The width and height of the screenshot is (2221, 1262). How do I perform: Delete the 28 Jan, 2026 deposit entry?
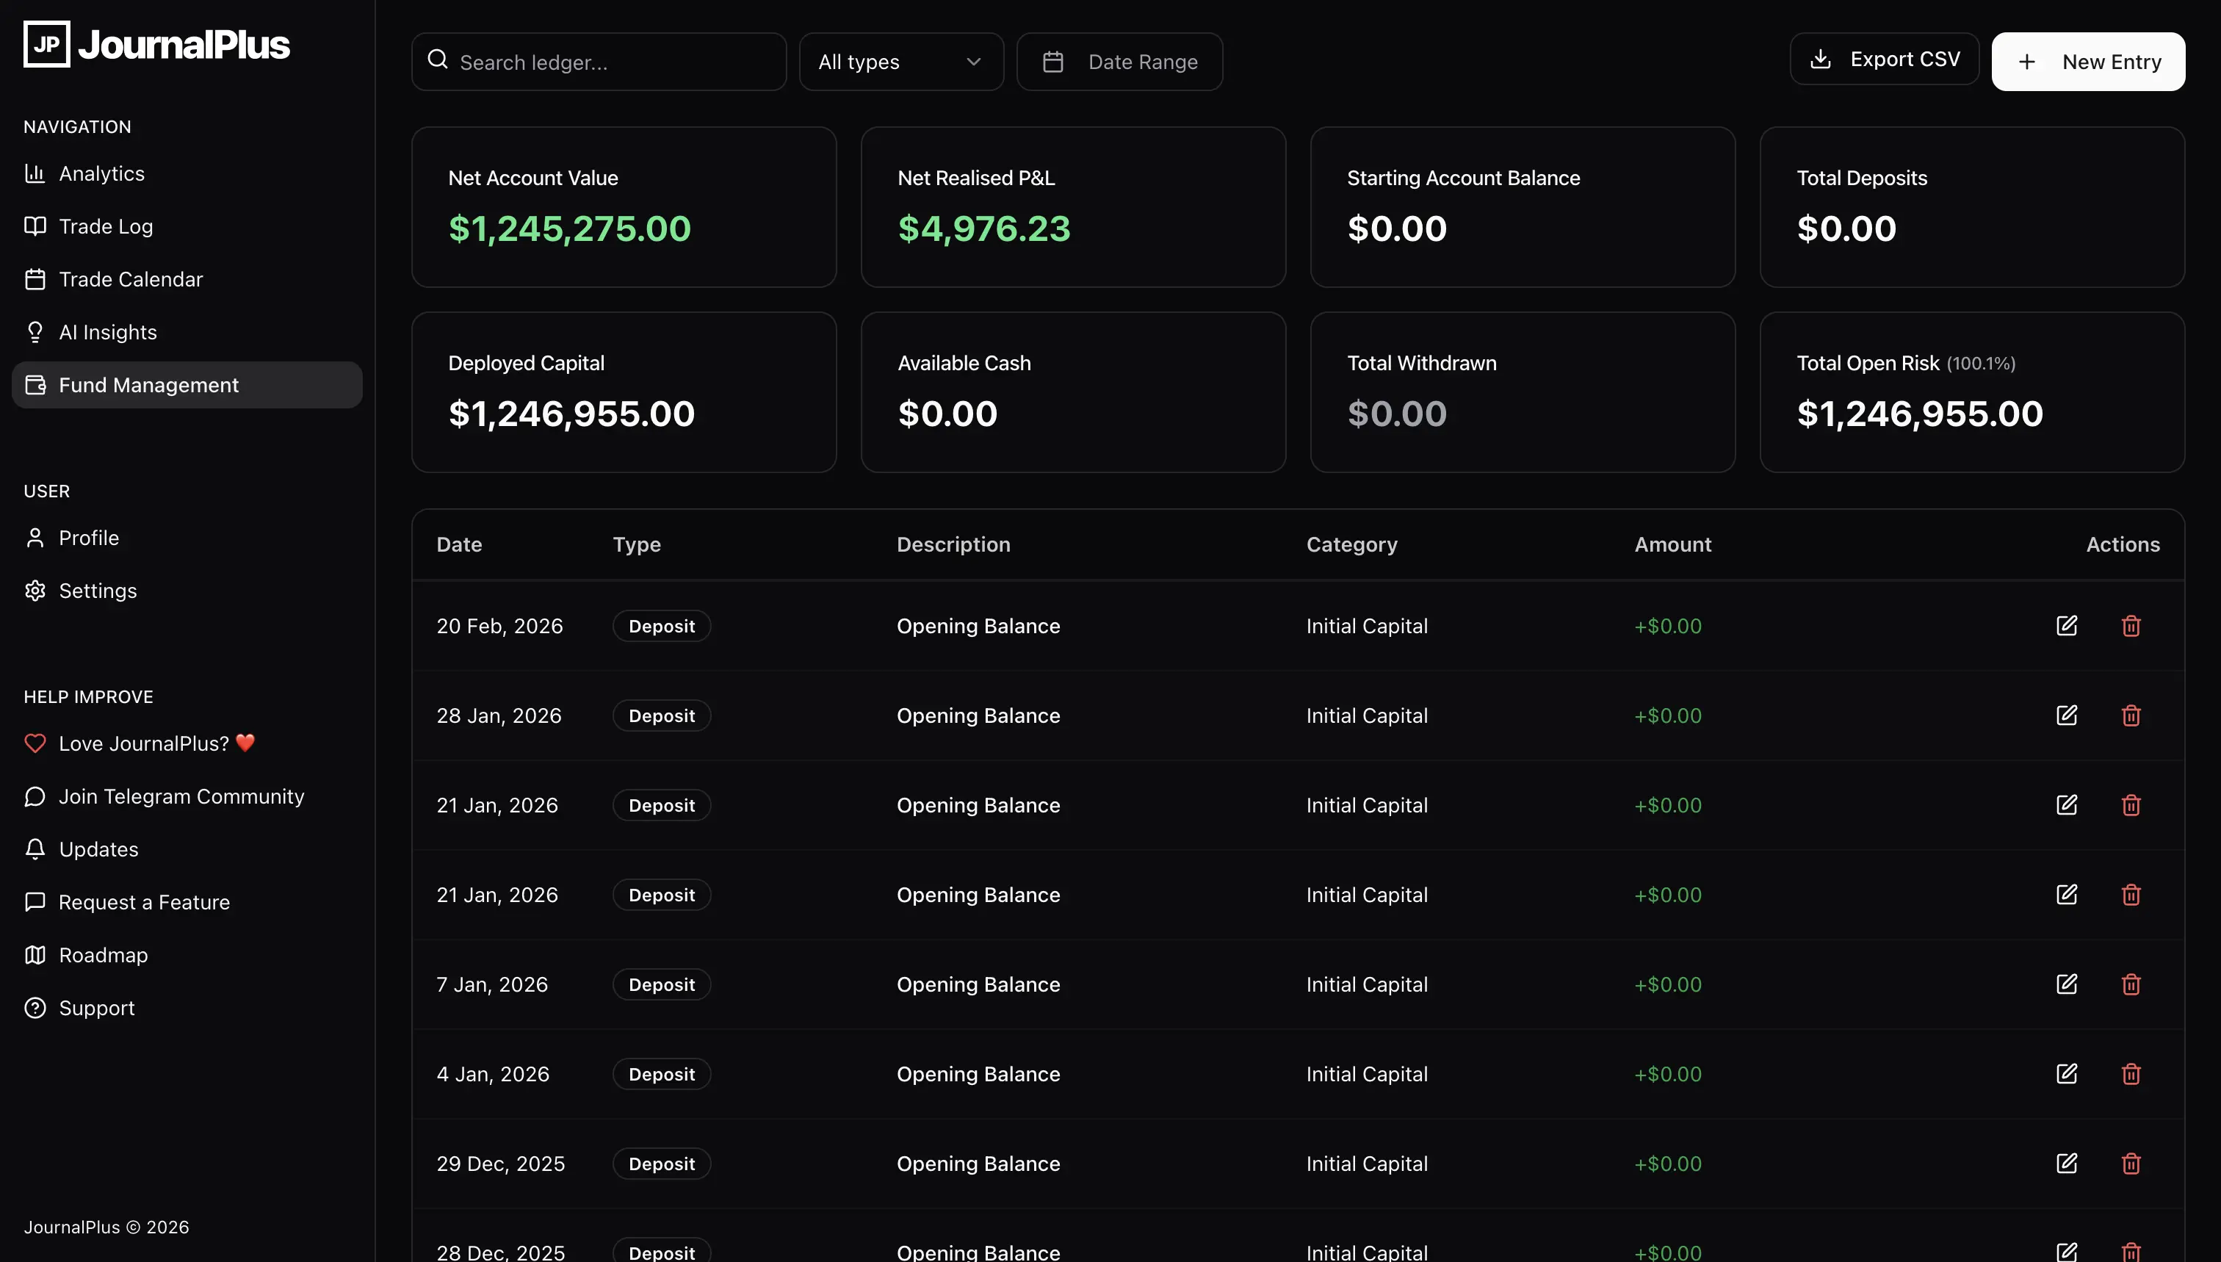point(2131,715)
